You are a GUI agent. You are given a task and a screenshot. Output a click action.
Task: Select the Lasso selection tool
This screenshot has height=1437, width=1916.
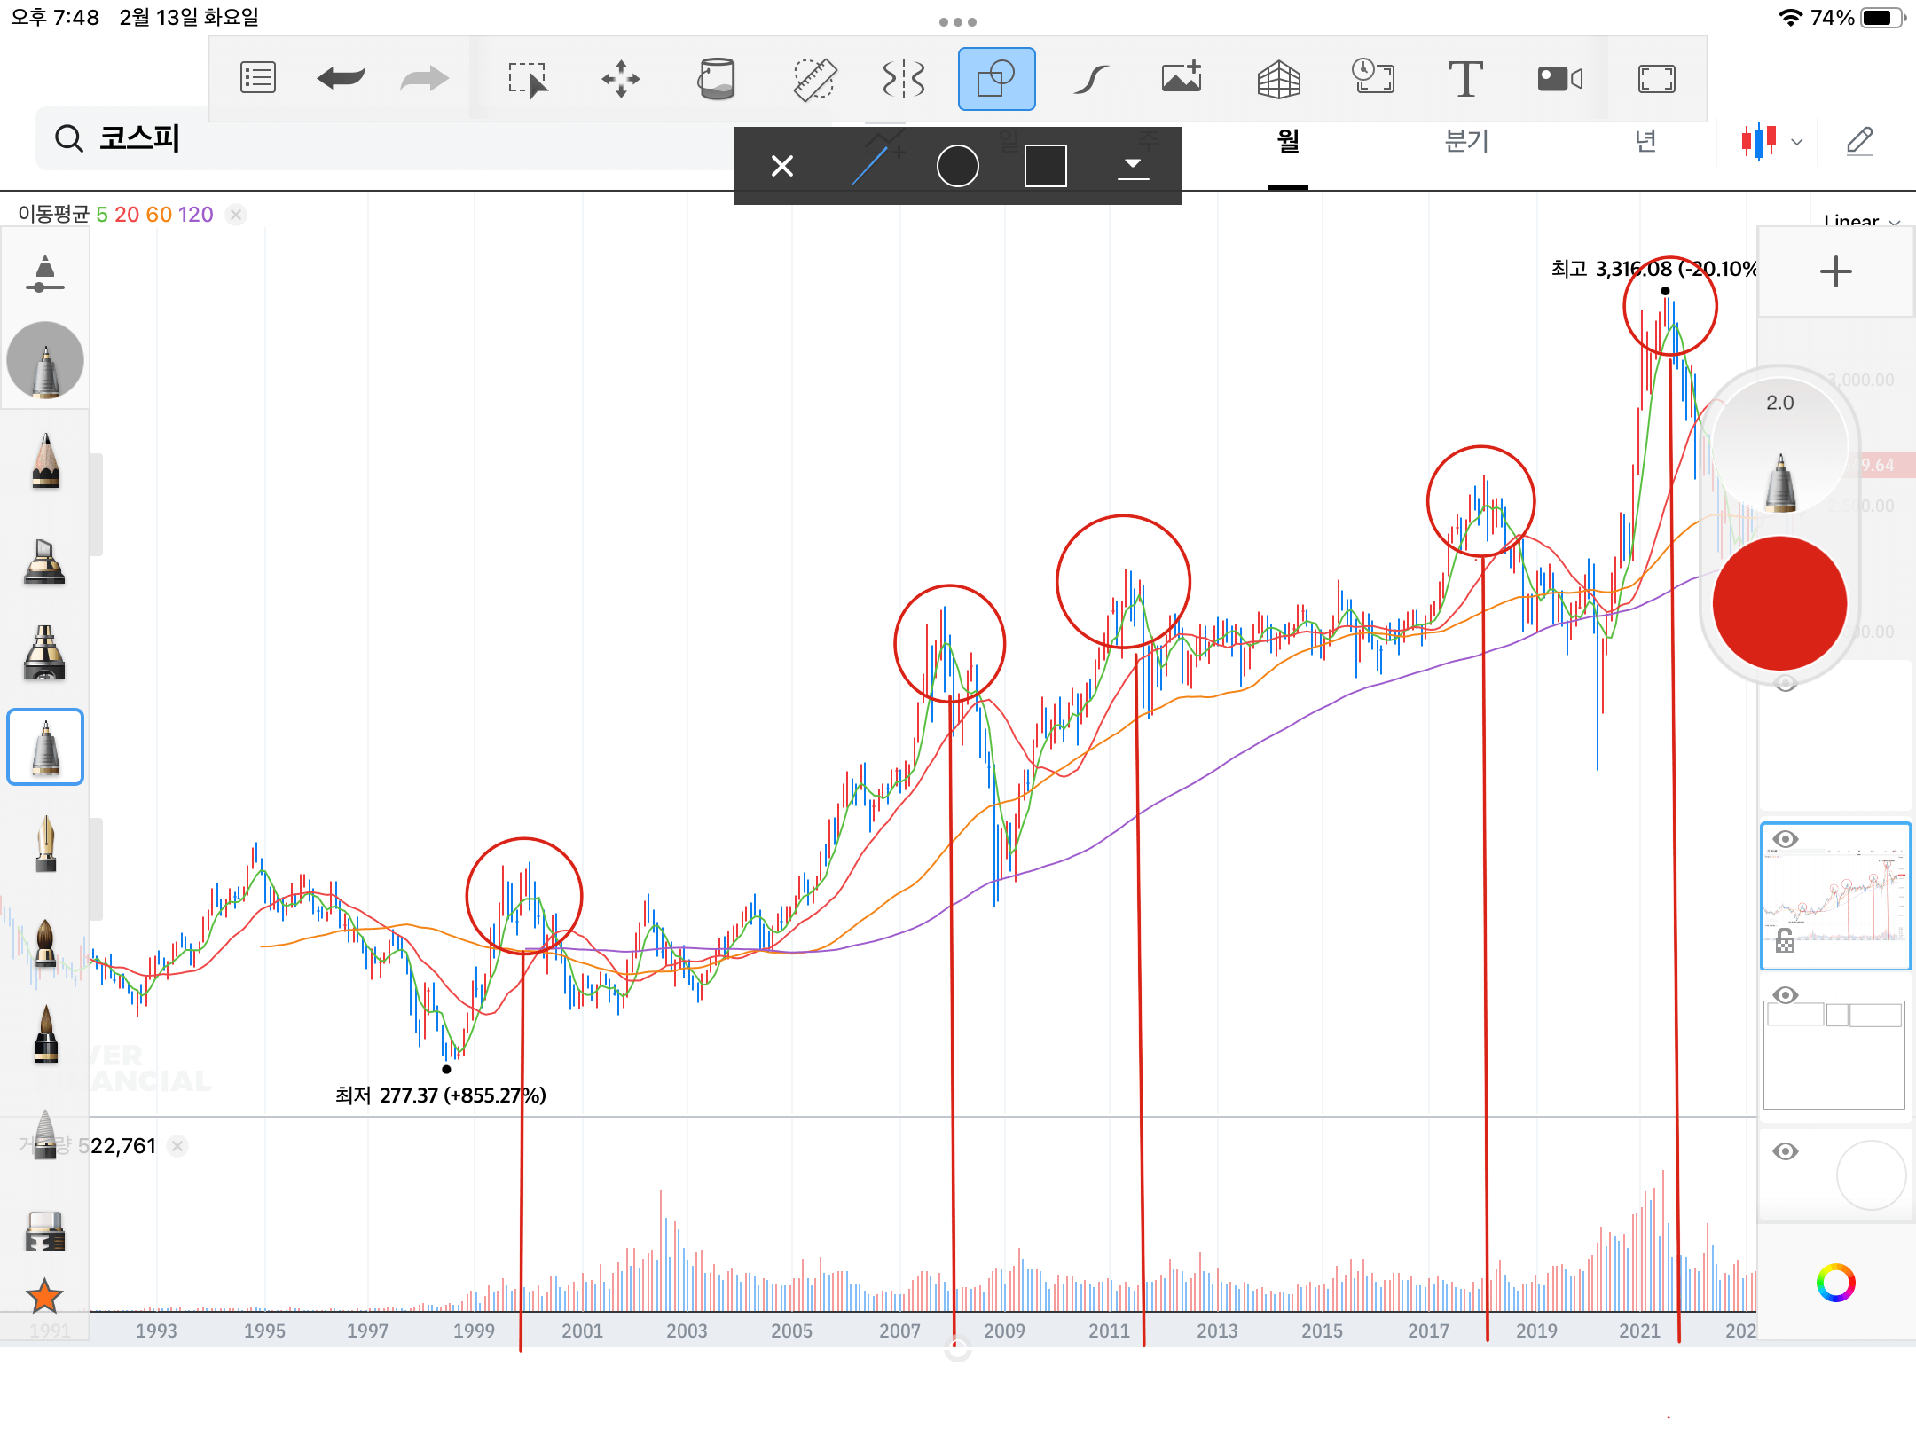point(527,78)
